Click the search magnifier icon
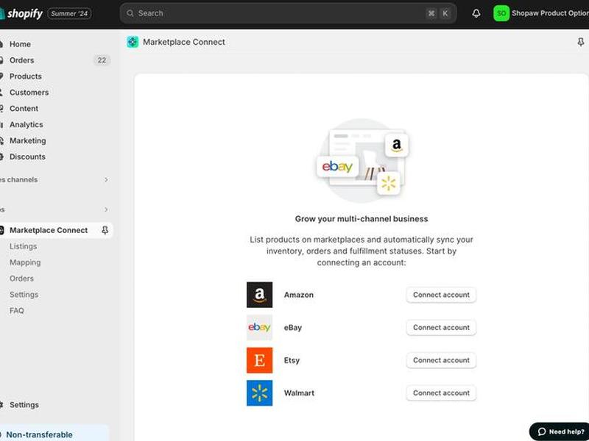 pos(130,13)
